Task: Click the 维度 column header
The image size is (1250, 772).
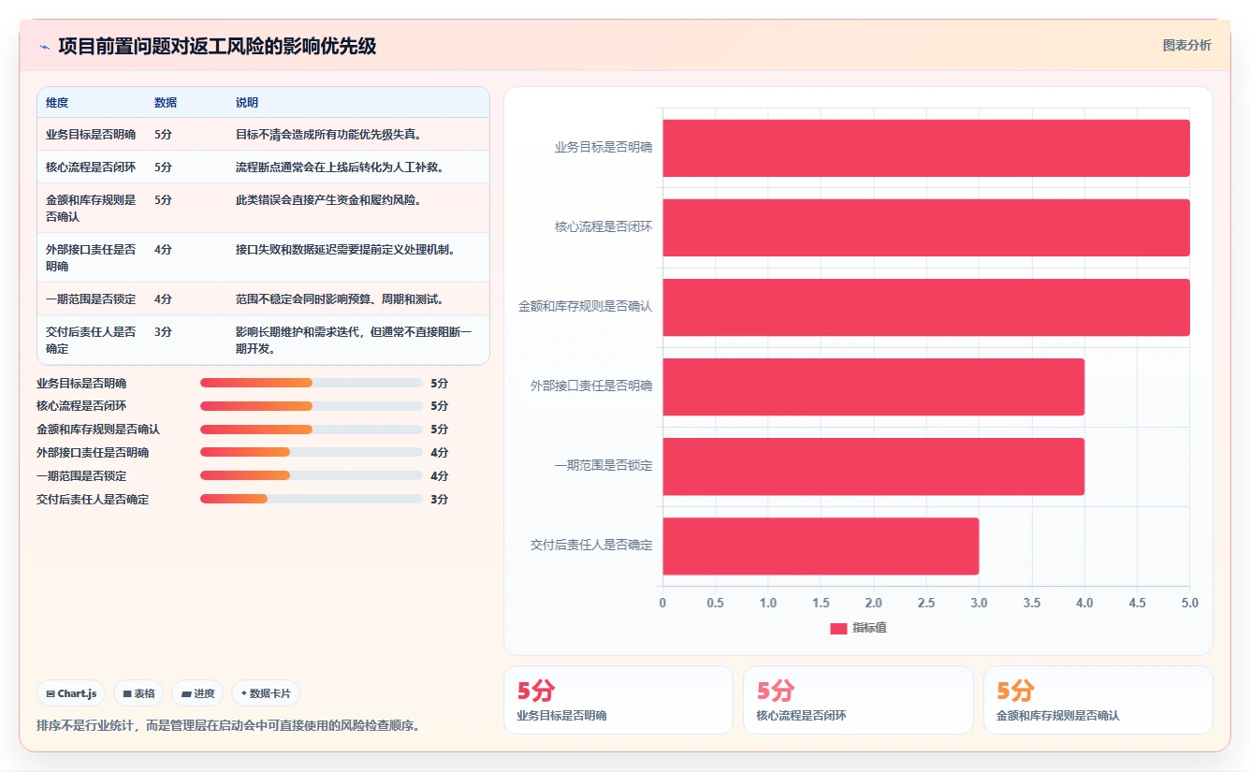Action: coord(57,103)
